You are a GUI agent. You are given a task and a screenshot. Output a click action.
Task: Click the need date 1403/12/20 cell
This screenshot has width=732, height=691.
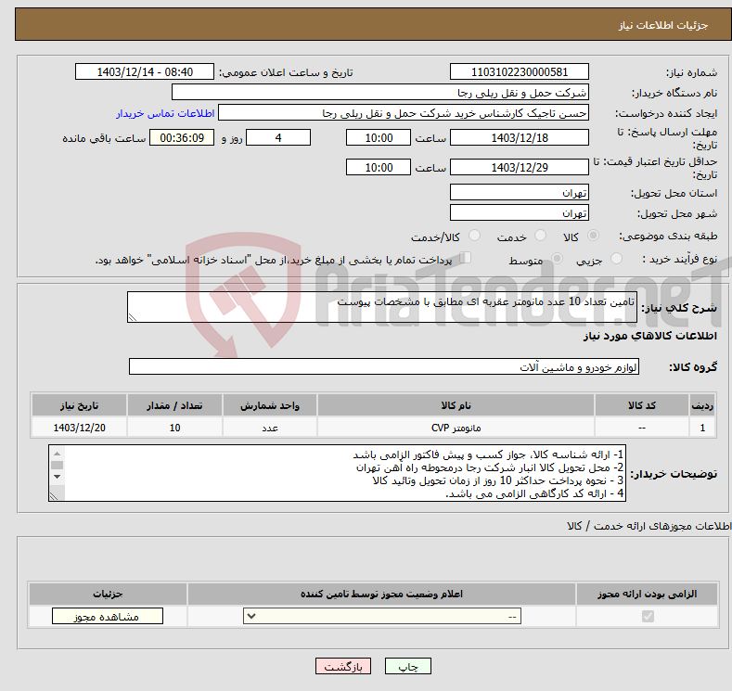coord(80,428)
